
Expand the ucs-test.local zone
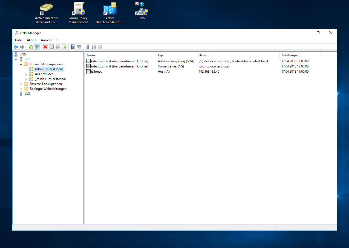[26, 74]
